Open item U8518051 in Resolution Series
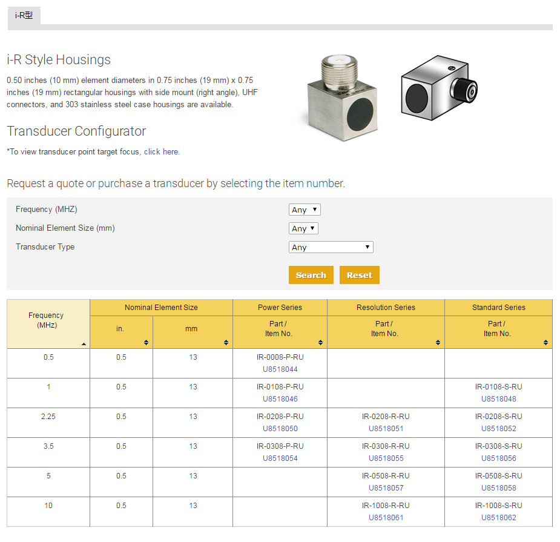Image resolution: width=560 pixels, height=542 pixels. (386, 429)
